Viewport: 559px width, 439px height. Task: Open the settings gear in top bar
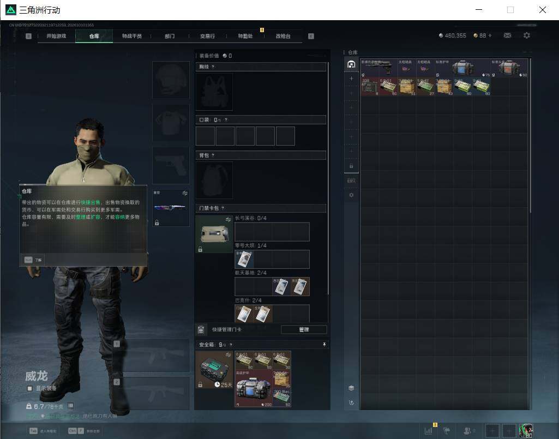coord(527,35)
